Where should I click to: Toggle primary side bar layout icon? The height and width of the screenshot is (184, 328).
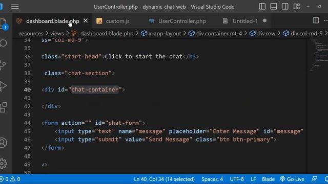click(262, 7)
